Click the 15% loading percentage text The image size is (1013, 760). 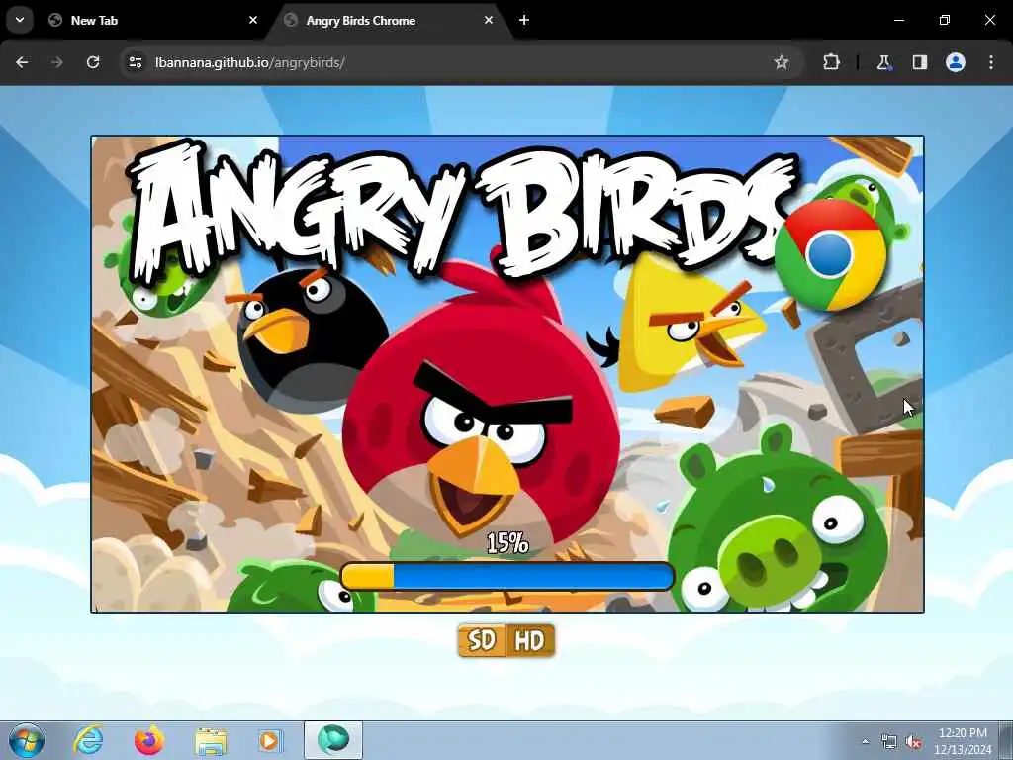[x=507, y=543]
